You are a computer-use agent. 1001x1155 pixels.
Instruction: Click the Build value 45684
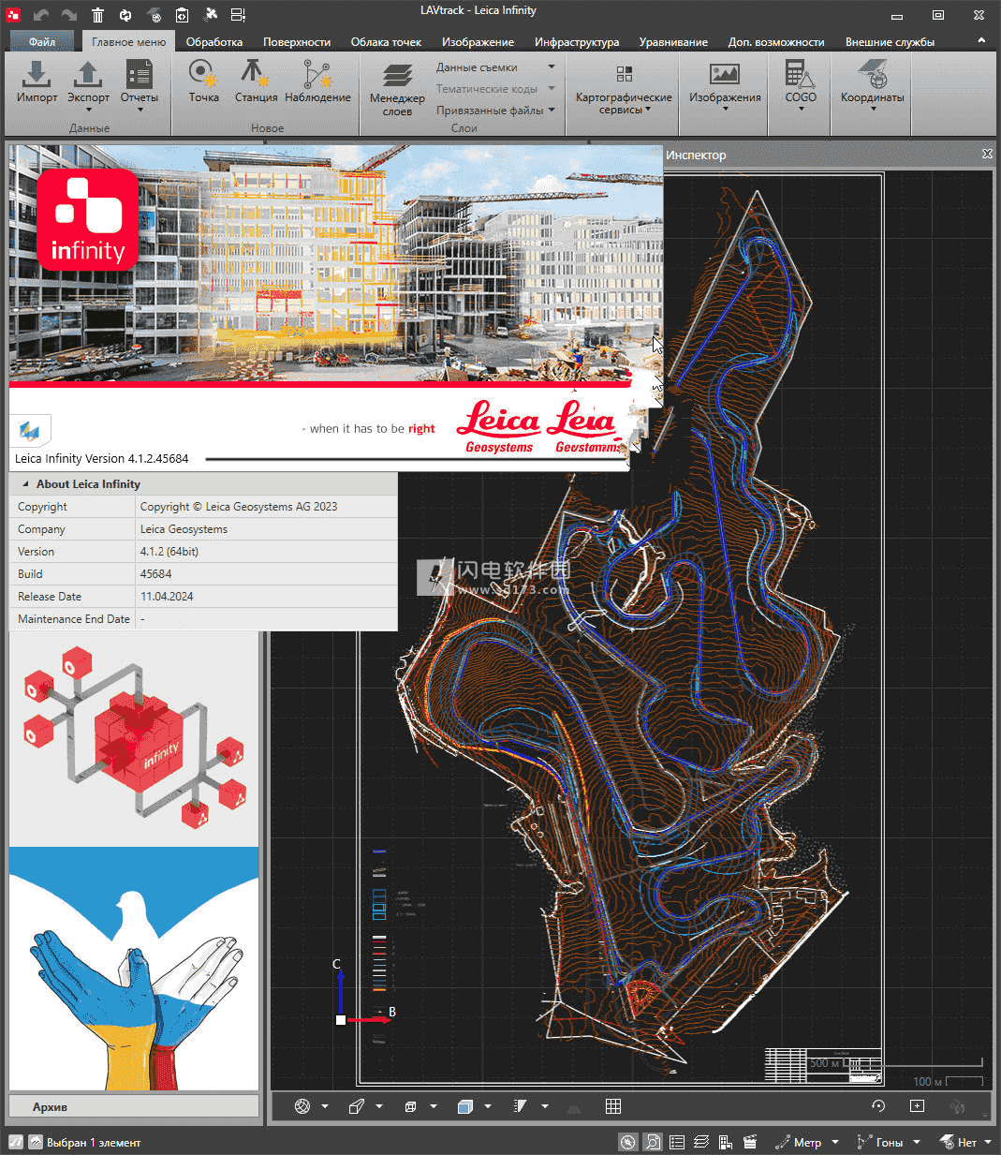tap(156, 574)
